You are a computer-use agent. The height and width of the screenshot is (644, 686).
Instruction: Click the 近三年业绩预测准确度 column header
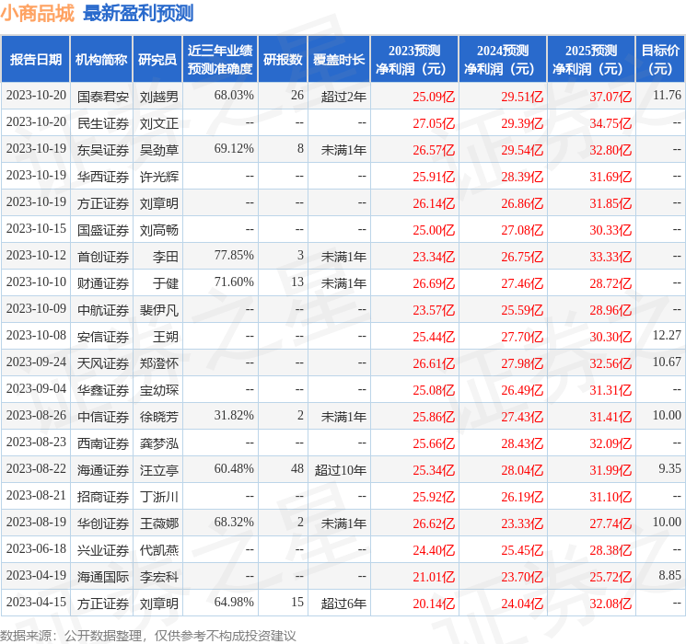coord(220,60)
